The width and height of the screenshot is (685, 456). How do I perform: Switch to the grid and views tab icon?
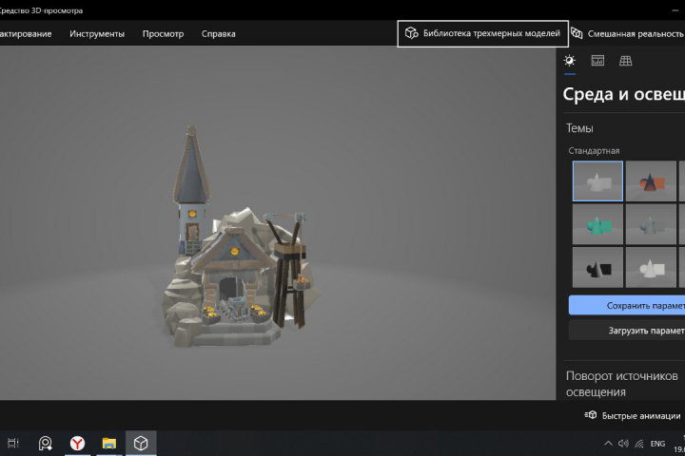tap(626, 61)
